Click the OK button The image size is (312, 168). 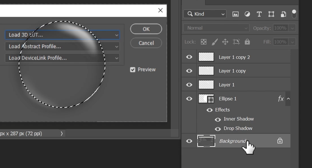(146, 29)
